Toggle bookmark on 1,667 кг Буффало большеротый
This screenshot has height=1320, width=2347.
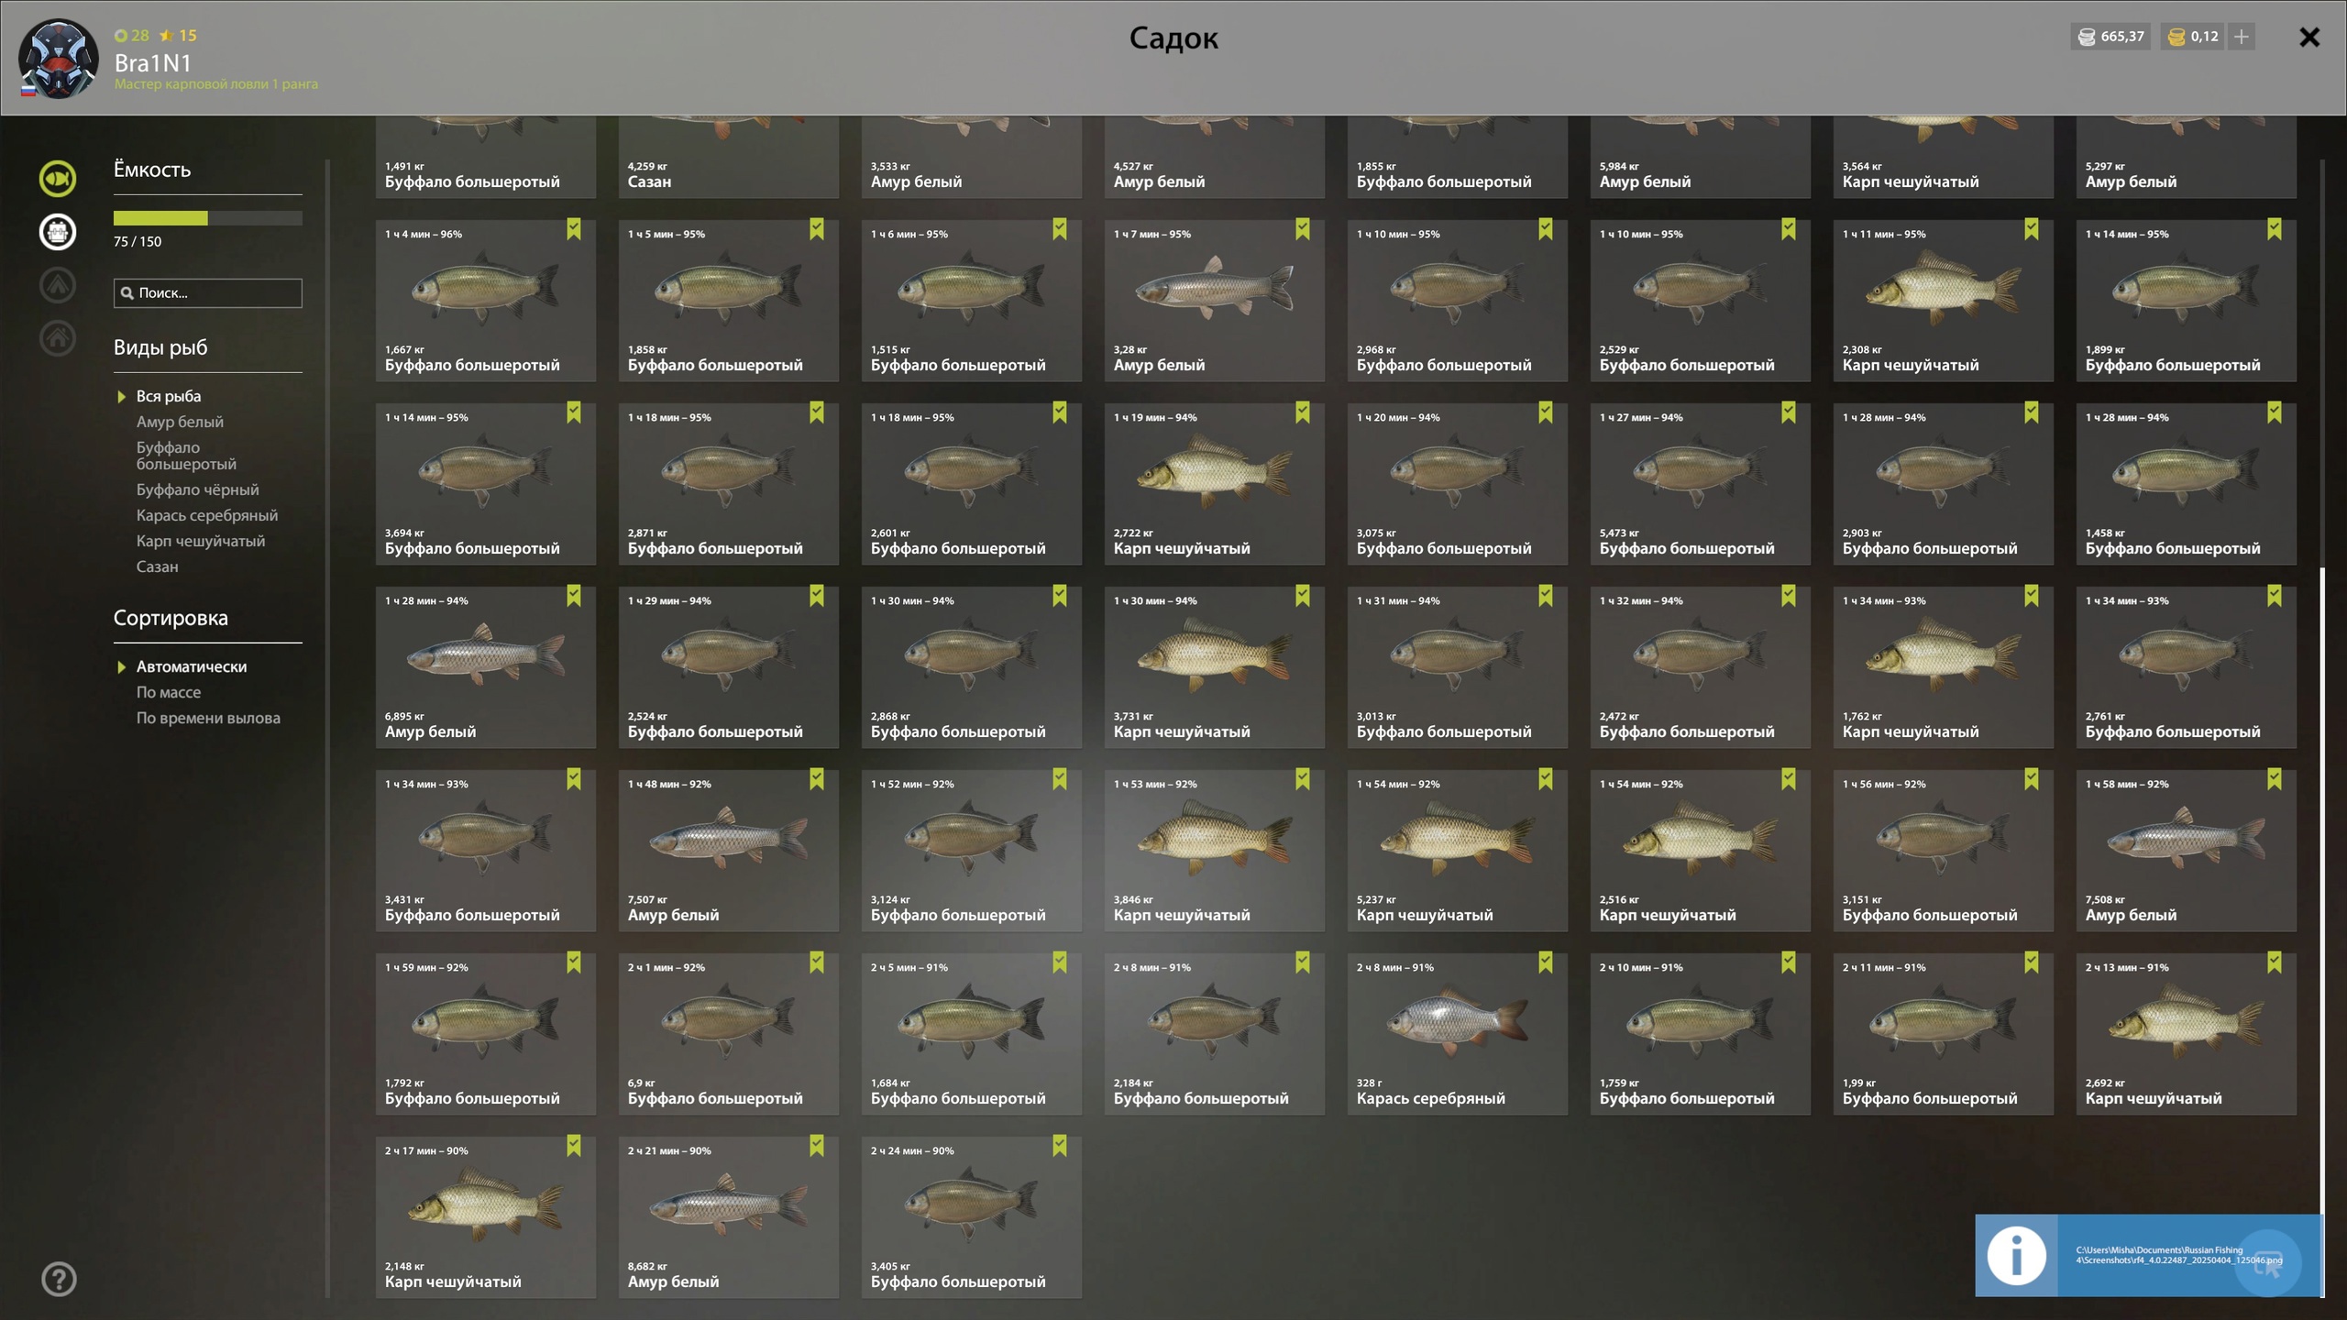pyautogui.click(x=574, y=229)
